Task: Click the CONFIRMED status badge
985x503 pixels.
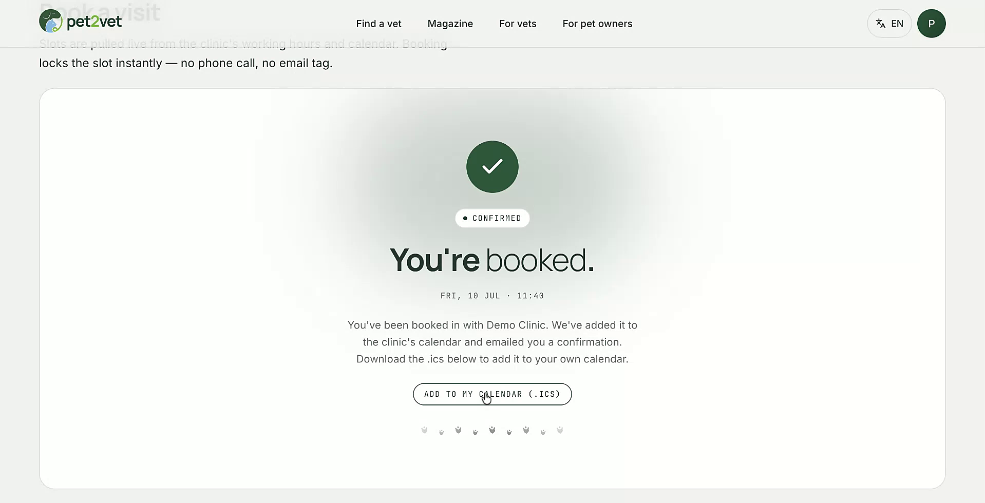Action: tap(492, 218)
